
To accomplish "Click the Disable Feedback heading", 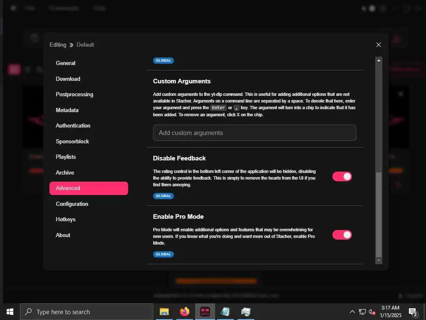I will coord(179,158).
